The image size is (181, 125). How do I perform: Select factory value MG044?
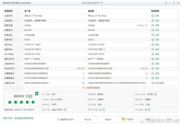click(x=28, y=30)
